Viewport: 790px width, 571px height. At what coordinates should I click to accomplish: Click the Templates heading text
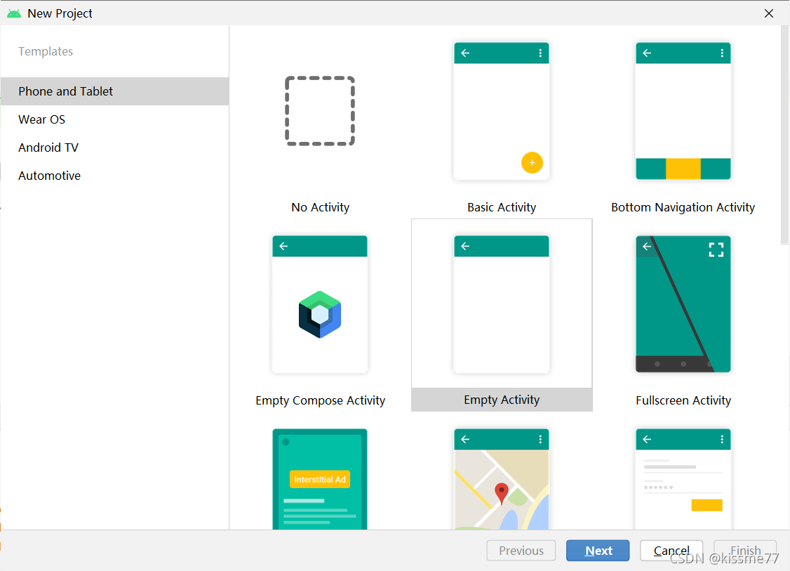pyautogui.click(x=46, y=51)
